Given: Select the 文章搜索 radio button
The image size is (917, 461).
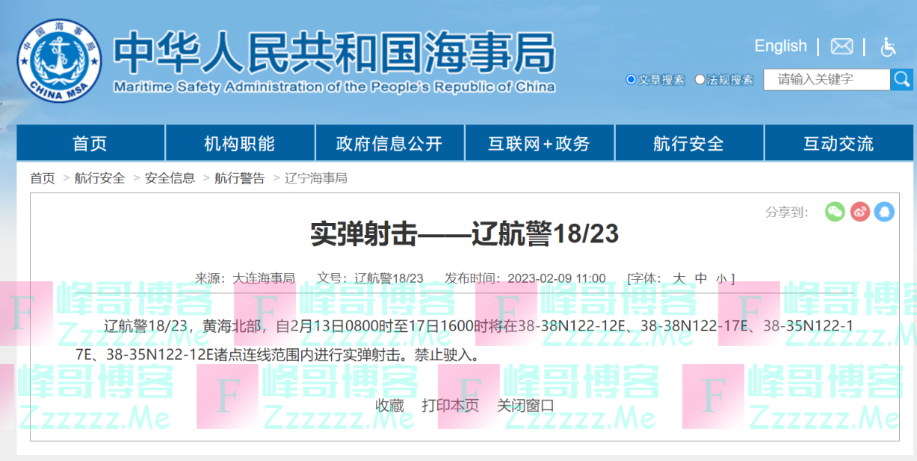Looking at the screenshot, I should pyautogui.click(x=631, y=79).
